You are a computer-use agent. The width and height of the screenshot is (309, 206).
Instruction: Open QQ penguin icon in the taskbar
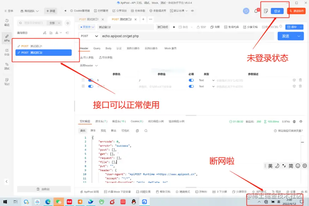133,202
